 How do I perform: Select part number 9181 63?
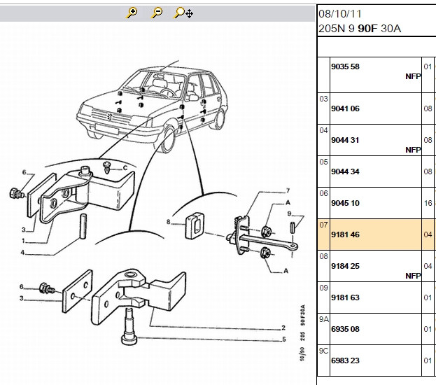pyautogui.click(x=345, y=297)
